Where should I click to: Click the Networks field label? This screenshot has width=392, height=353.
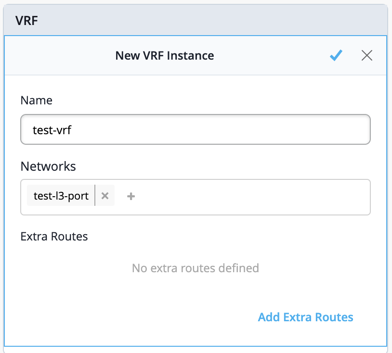(48, 166)
